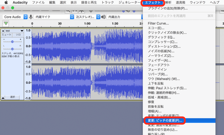
Task: Click the speaker icon beside playback device
Action: point(103,17)
